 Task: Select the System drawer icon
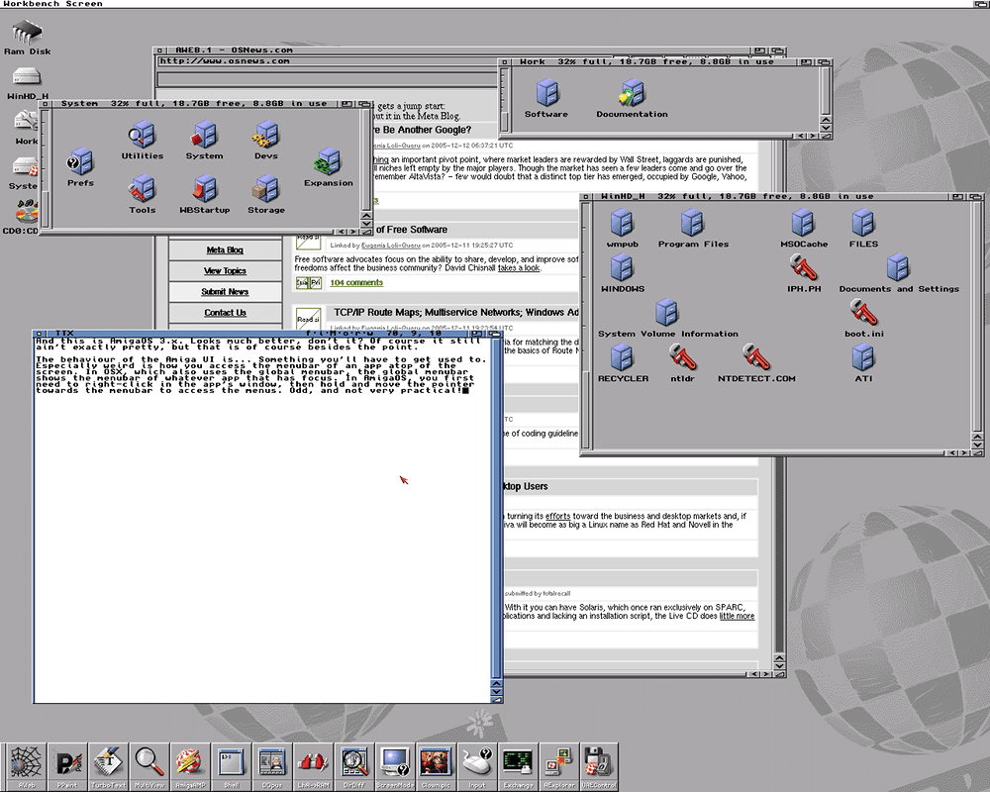tap(204, 141)
